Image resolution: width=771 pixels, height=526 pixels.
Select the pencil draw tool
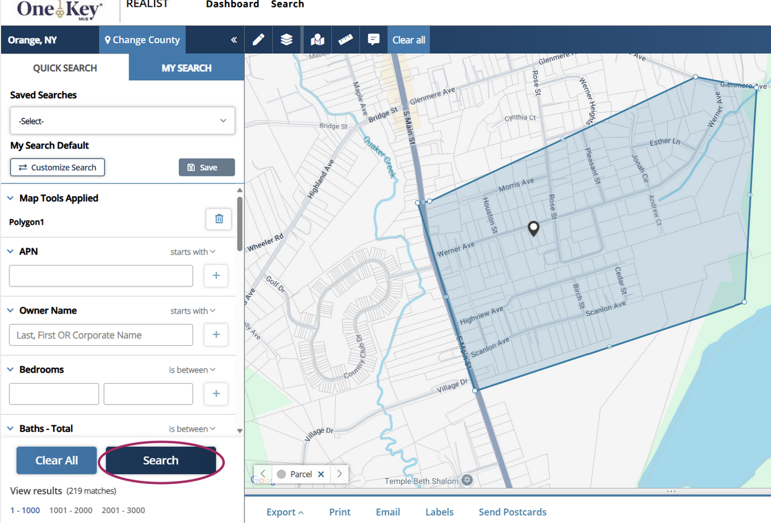(x=259, y=40)
